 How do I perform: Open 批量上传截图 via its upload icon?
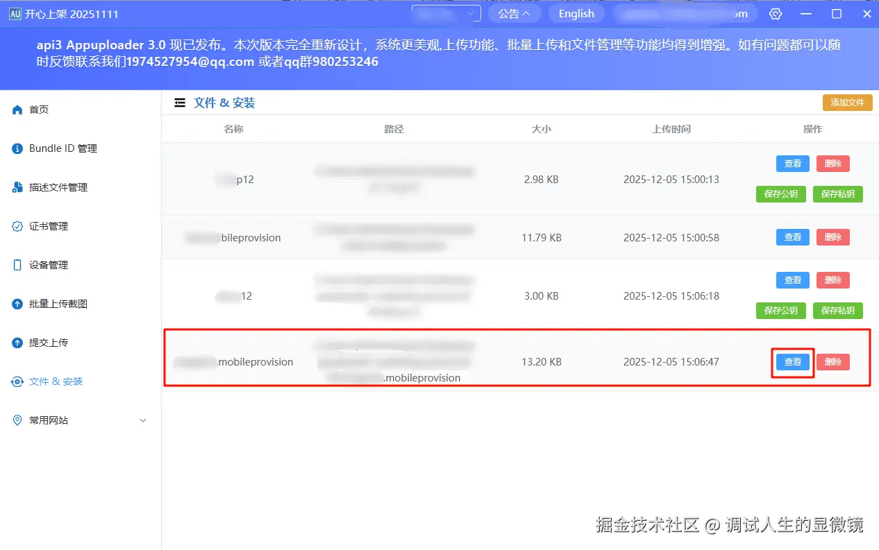[x=17, y=303]
